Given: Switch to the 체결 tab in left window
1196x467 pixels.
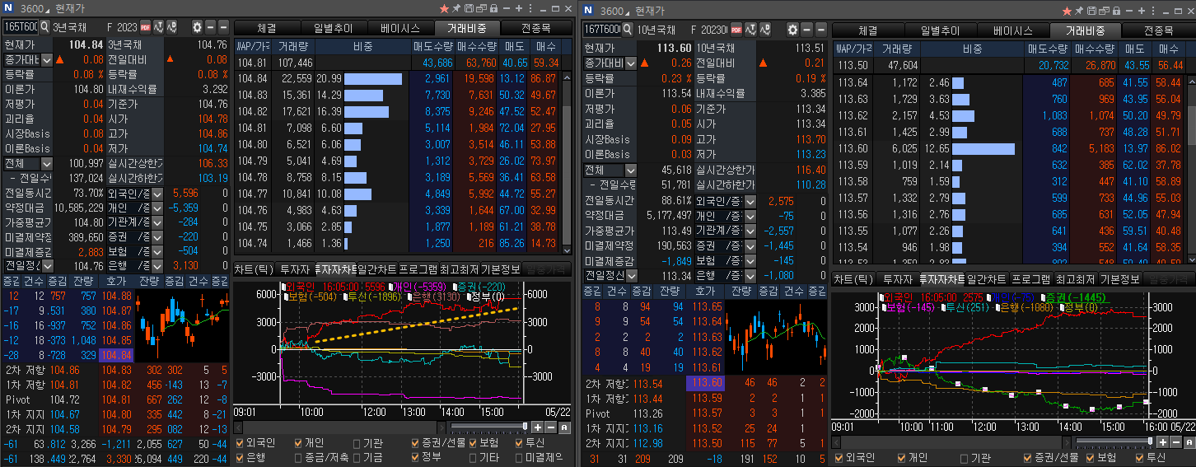Looking at the screenshot, I should coord(267,28).
